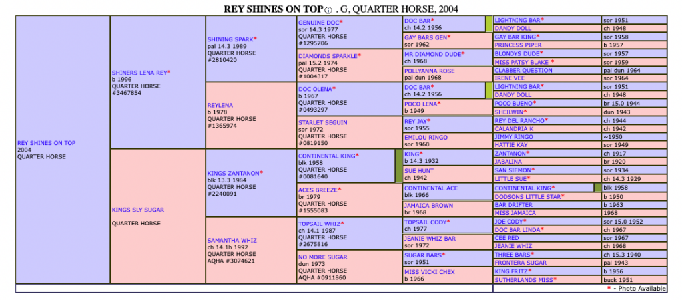682x300 pixels.
Task: Open the JAMAICA BROWN link
Action: pos(428,206)
